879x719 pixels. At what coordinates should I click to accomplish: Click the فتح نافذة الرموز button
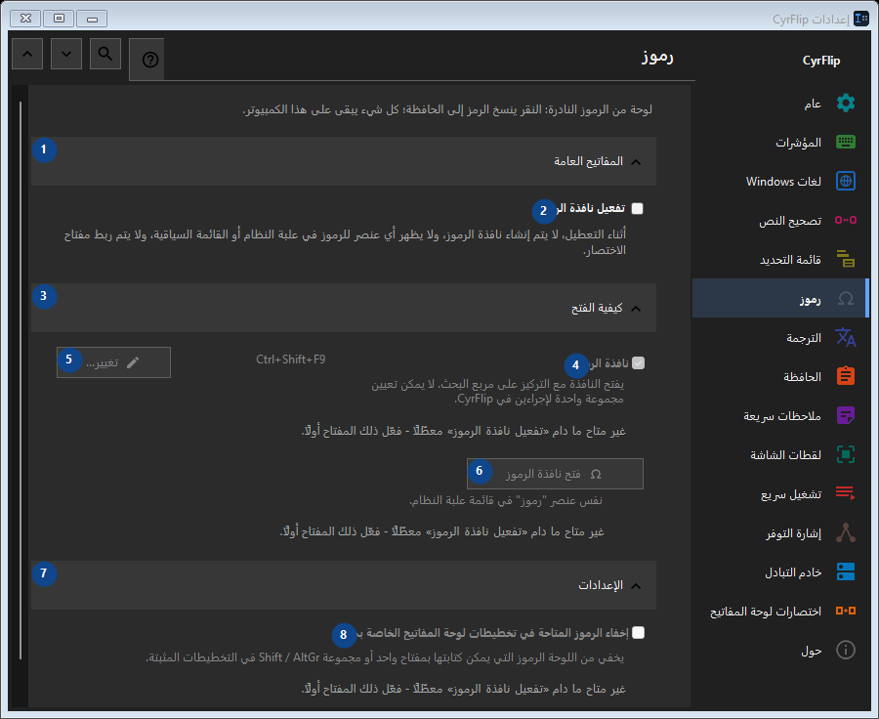click(555, 474)
